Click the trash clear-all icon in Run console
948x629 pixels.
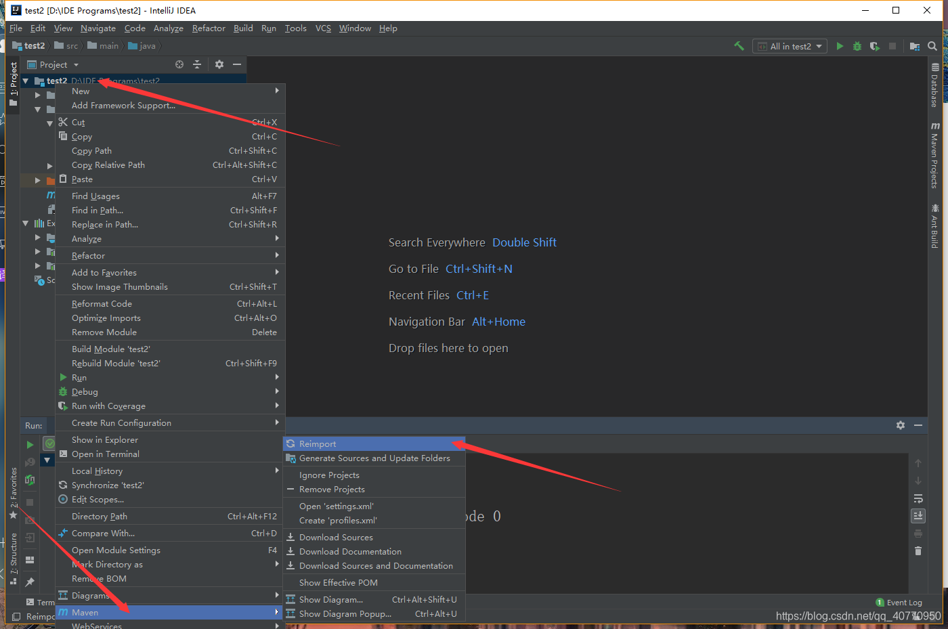918,550
